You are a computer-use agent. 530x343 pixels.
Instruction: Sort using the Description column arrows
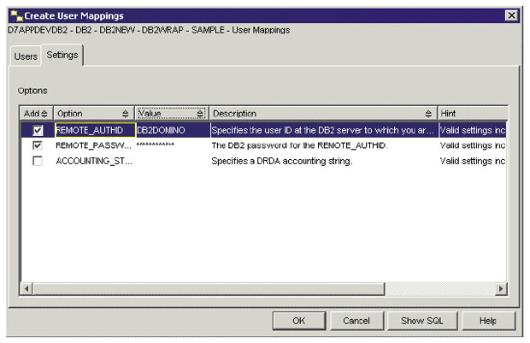coord(428,114)
